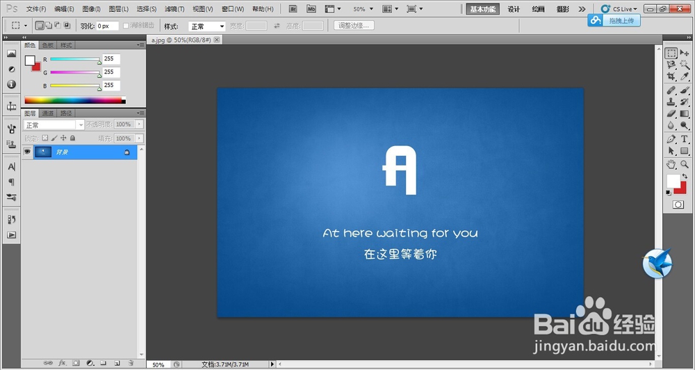Select the Zoom tool

tap(685, 165)
